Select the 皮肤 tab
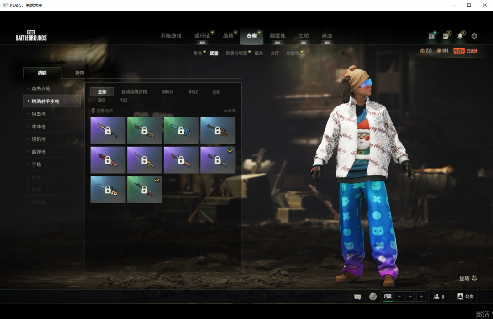493x319 pixels. point(42,73)
